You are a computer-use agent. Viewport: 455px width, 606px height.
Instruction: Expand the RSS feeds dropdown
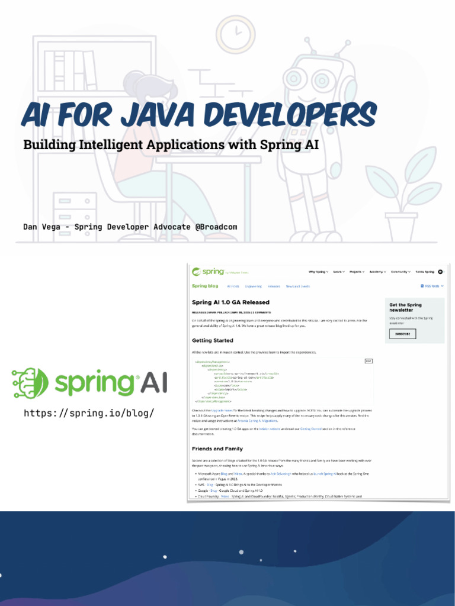coord(432,286)
